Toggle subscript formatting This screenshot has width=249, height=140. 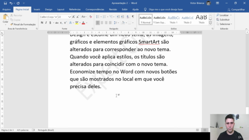click(x=61, y=23)
